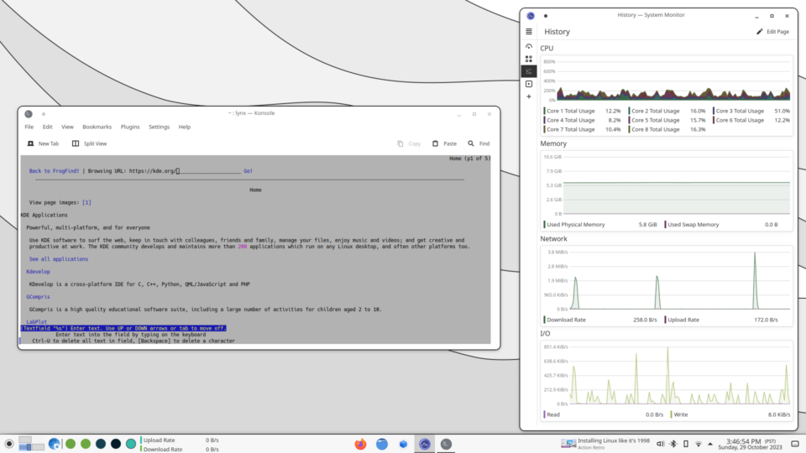Click Used Physical Memory legend entry
The height and width of the screenshot is (453, 806).
click(600, 225)
